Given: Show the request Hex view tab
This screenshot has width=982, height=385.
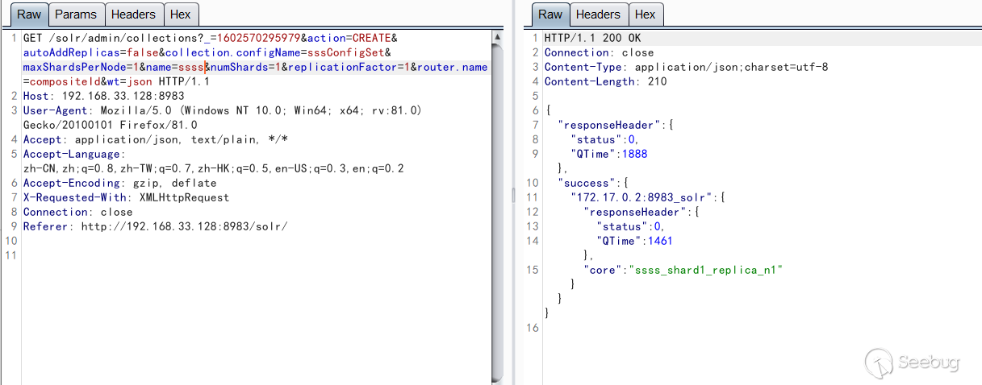Looking at the screenshot, I should click(x=180, y=14).
